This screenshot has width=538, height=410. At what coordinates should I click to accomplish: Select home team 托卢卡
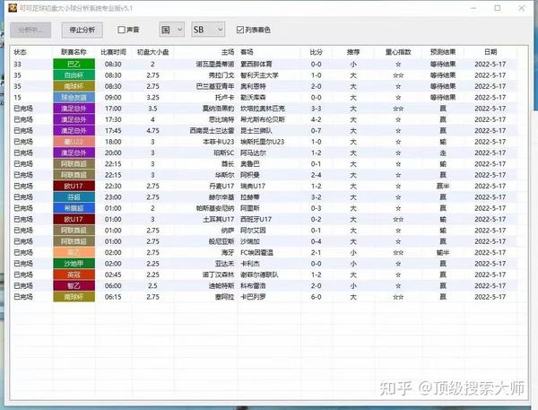(x=225, y=98)
